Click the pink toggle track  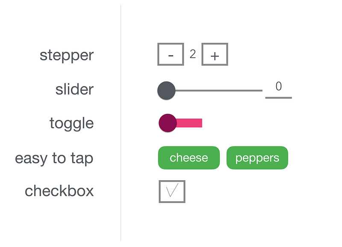(189, 123)
